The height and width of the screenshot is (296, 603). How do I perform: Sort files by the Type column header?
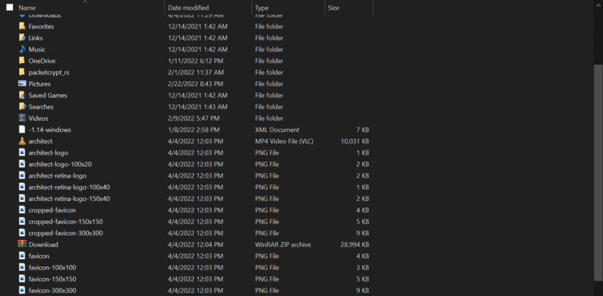coord(262,8)
